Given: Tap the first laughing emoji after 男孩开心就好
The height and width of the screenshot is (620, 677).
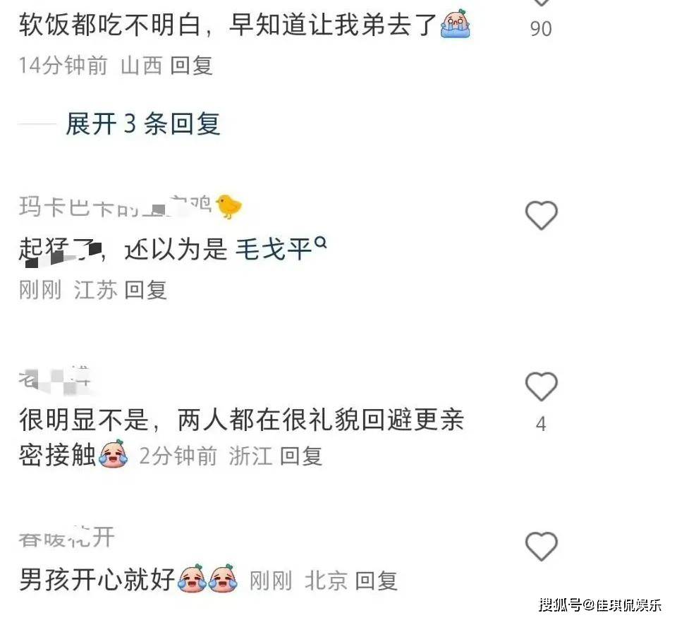Looking at the screenshot, I should (192, 578).
